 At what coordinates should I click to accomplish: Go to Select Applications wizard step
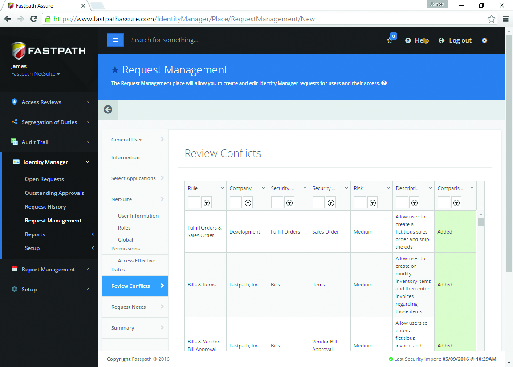[135, 178]
